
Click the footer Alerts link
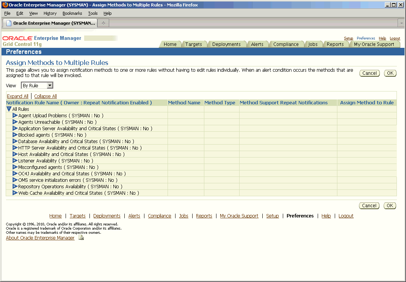click(134, 216)
